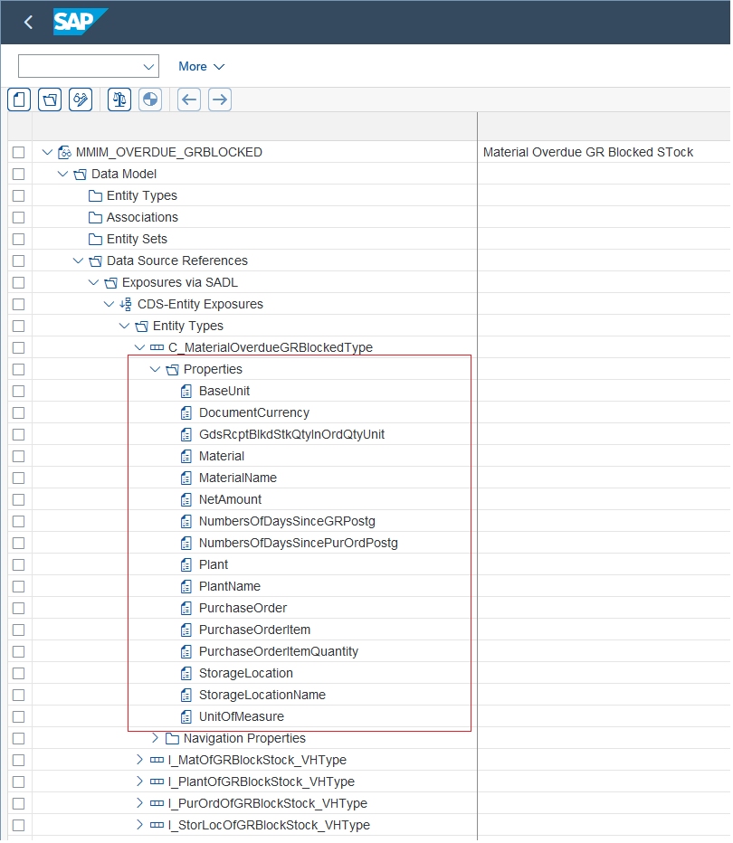
Task: Tick the checkbox for the MMIM_OVERDUE_GRBLOCKED row
Action: (19, 153)
